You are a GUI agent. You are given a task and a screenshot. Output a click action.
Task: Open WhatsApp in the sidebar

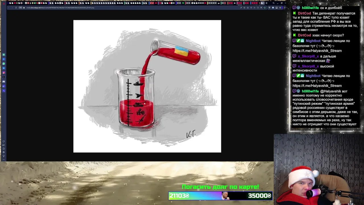coord(4,63)
